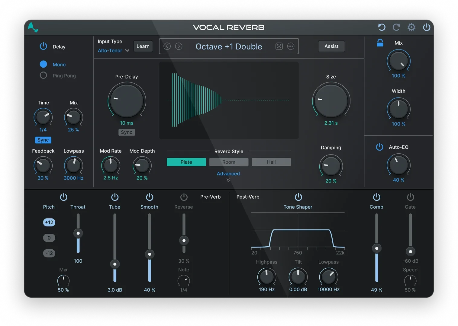The height and width of the screenshot is (326, 458).
Task: Toggle the Pre-Delay Sync button
Action: tap(127, 132)
